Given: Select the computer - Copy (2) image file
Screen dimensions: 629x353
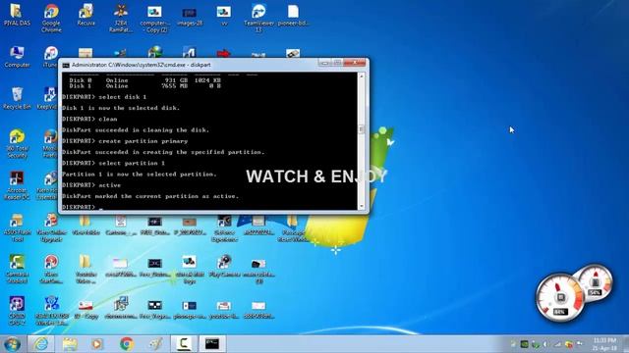Looking at the screenshot, I should point(154,18).
